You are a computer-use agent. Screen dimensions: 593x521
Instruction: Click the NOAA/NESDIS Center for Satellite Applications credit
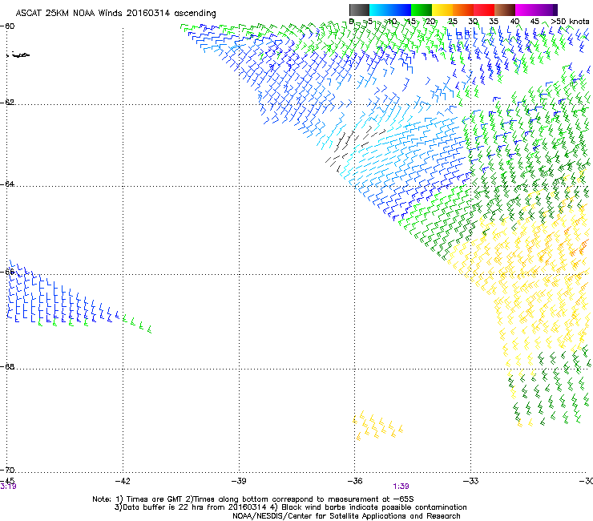[x=346, y=516]
